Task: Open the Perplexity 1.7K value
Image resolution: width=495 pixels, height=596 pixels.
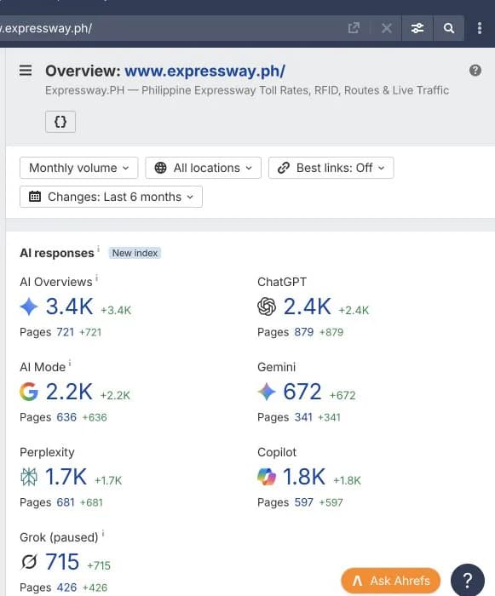Action: 66,477
